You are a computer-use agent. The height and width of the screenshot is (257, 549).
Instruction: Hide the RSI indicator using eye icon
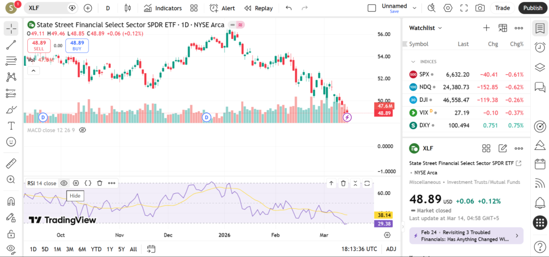pos(64,183)
